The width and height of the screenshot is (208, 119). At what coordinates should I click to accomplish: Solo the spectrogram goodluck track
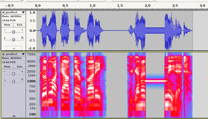(20, 67)
